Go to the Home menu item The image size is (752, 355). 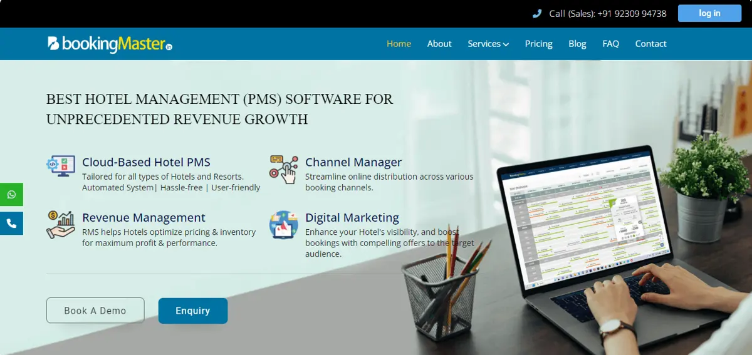point(399,44)
